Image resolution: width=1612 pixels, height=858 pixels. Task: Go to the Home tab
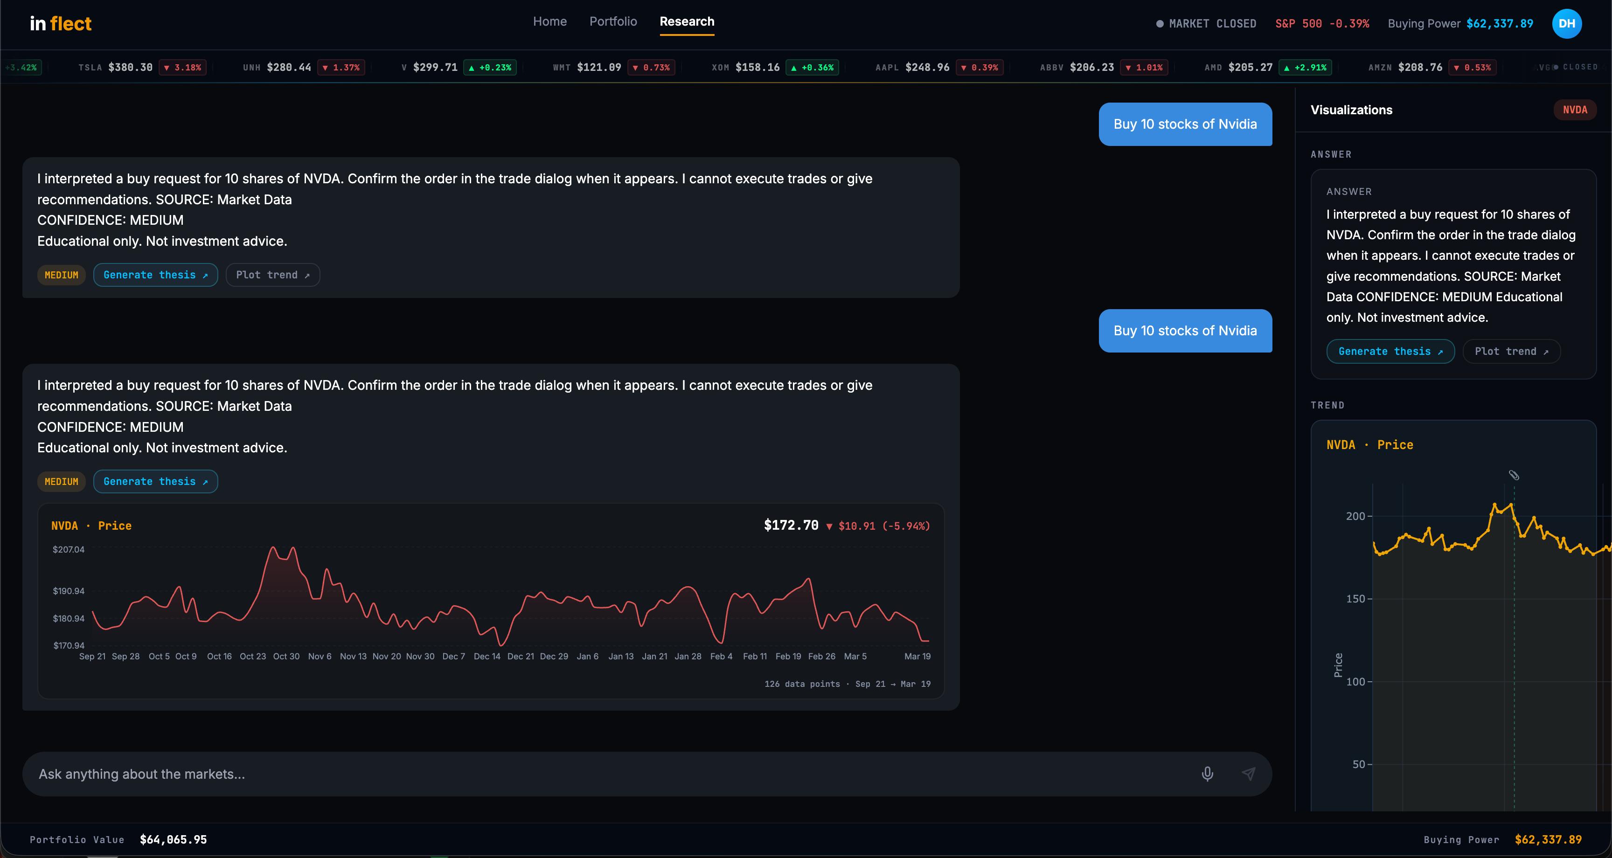(549, 21)
